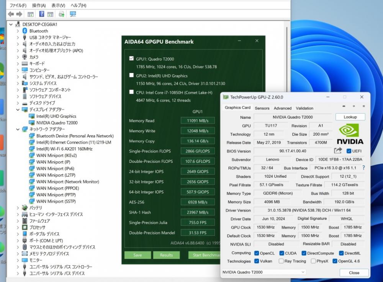Click the キーボード keyboard device icon
Viewport: 383px width, 282px height.
pyautogui.click(x=25, y=63)
